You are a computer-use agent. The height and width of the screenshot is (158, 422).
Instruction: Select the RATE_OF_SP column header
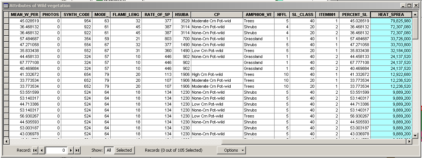tap(157, 15)
